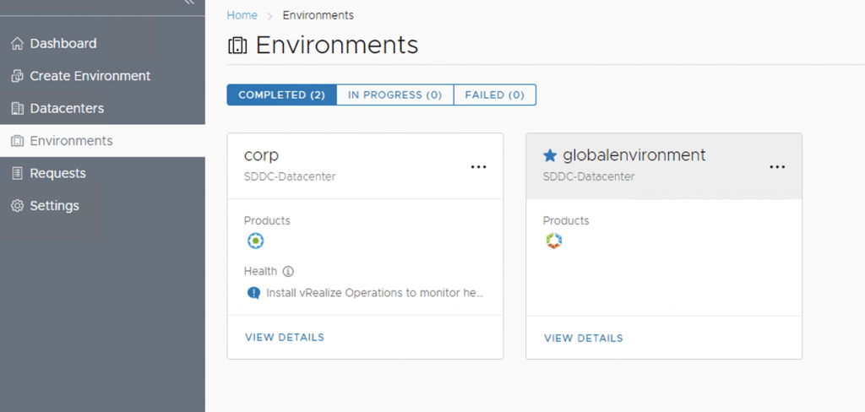Click the star icon beside globalenvironment
The width and height of the screenshot is (865, 412).
pyautogui.click(x=550, y=155)
